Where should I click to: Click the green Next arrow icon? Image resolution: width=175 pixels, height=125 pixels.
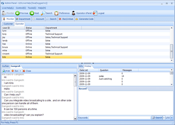click(32, 13)
